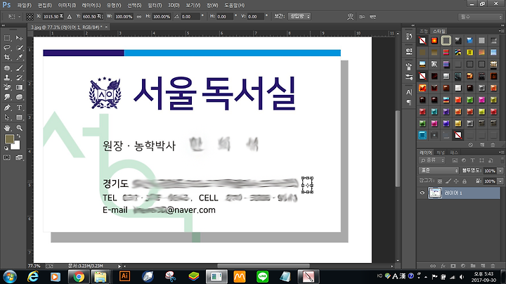Select the Eyedropper tool
Screen dimensions: 506x284
click(20, 58)
